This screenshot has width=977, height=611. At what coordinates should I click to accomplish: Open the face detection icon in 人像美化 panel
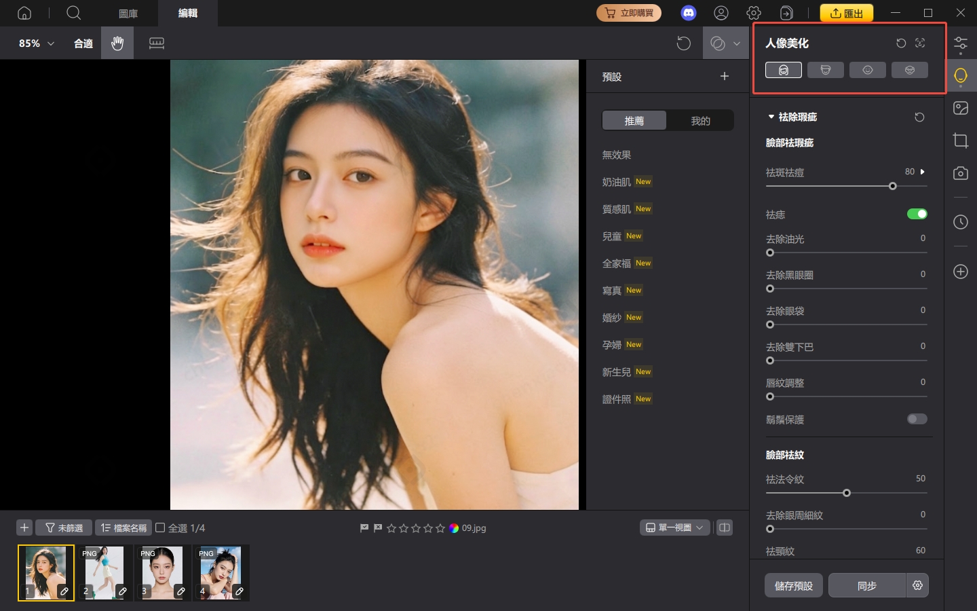[920, 43]
